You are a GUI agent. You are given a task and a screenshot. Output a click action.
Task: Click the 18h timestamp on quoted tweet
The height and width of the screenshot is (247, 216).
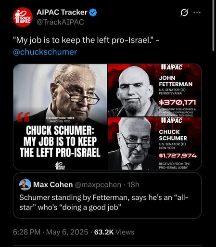[x=133, y=185]
